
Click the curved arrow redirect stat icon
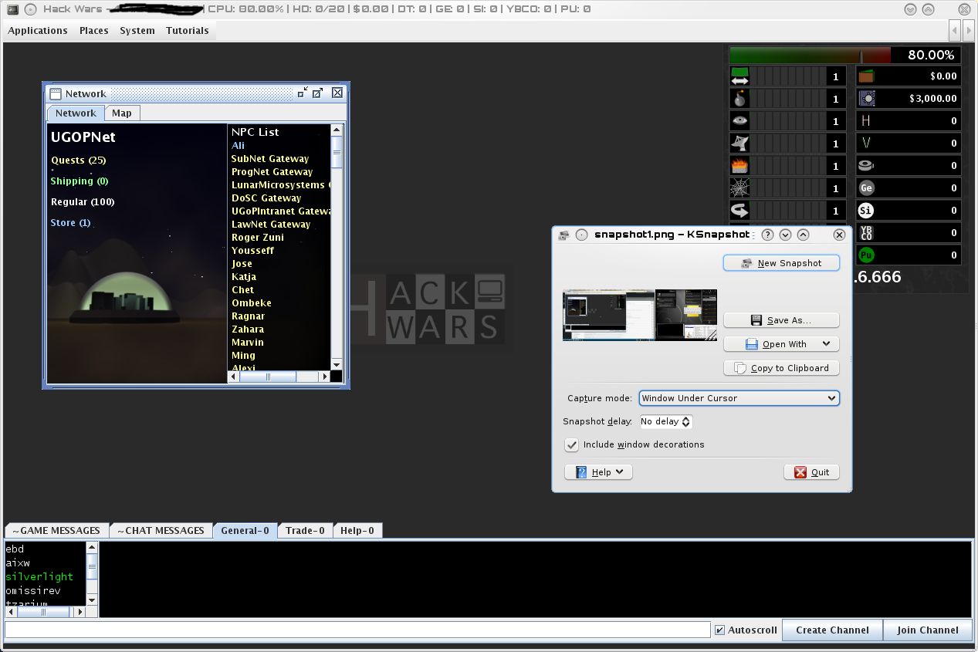click(739, 211)
